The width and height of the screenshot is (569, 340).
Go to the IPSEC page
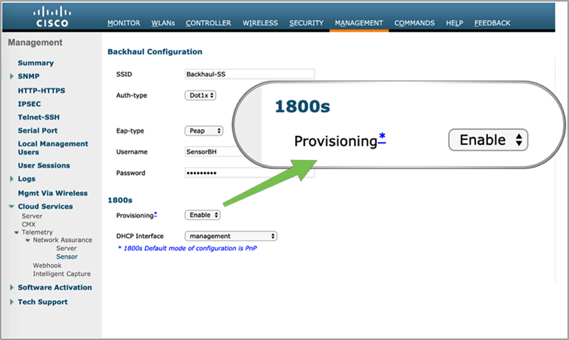pos(29,104)
